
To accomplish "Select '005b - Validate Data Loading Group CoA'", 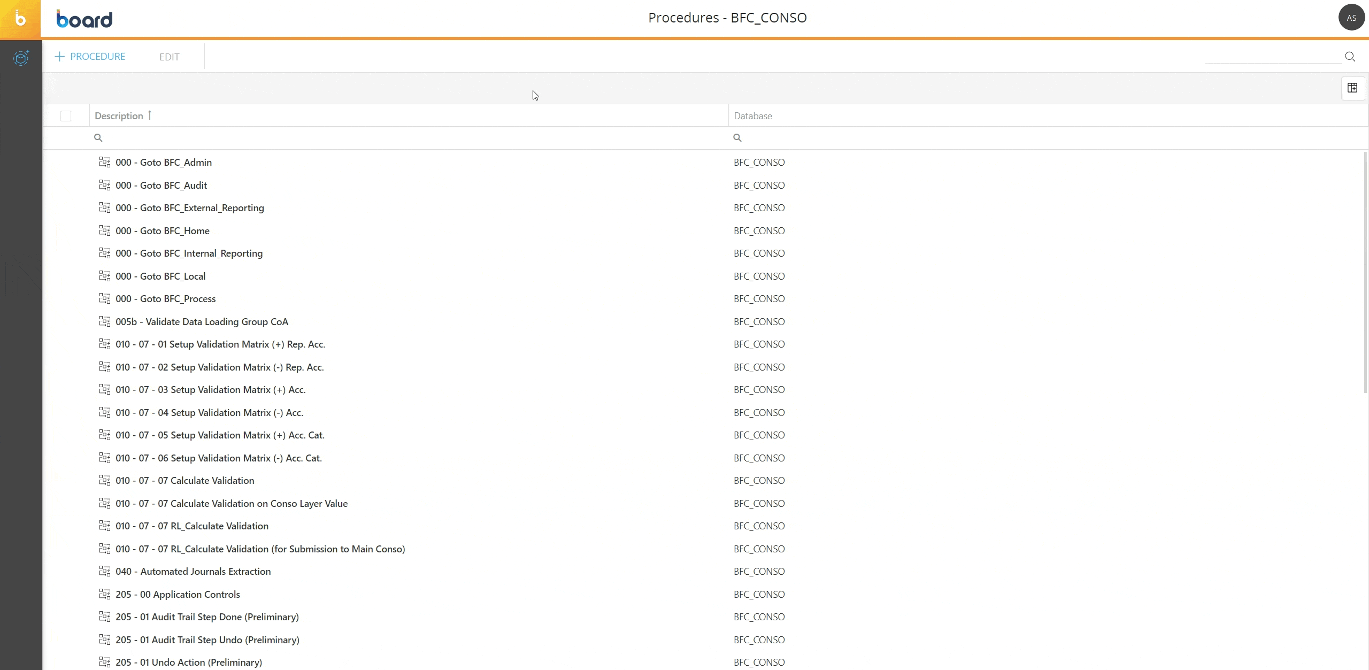I will coord(202,321).
